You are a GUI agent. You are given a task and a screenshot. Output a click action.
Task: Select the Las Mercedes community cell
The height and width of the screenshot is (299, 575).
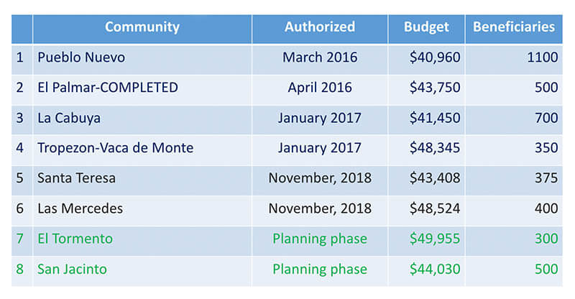[80, 208]
